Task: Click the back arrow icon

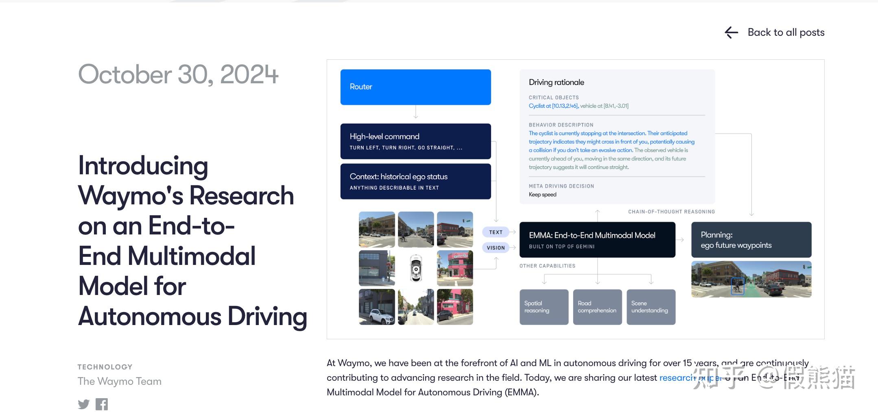Action: (x=732, y=33)
